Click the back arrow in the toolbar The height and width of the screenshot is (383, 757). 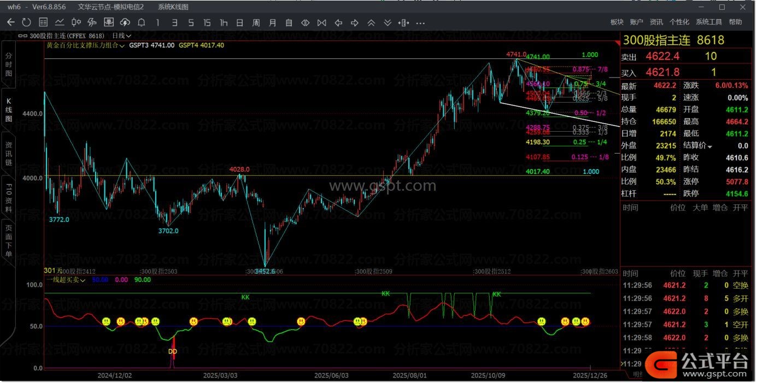10,22
